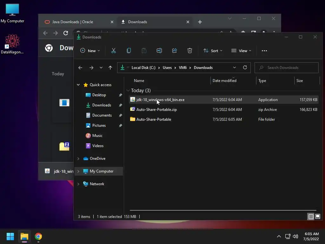Select My Computer desktop icon

[x=12, y=13]
